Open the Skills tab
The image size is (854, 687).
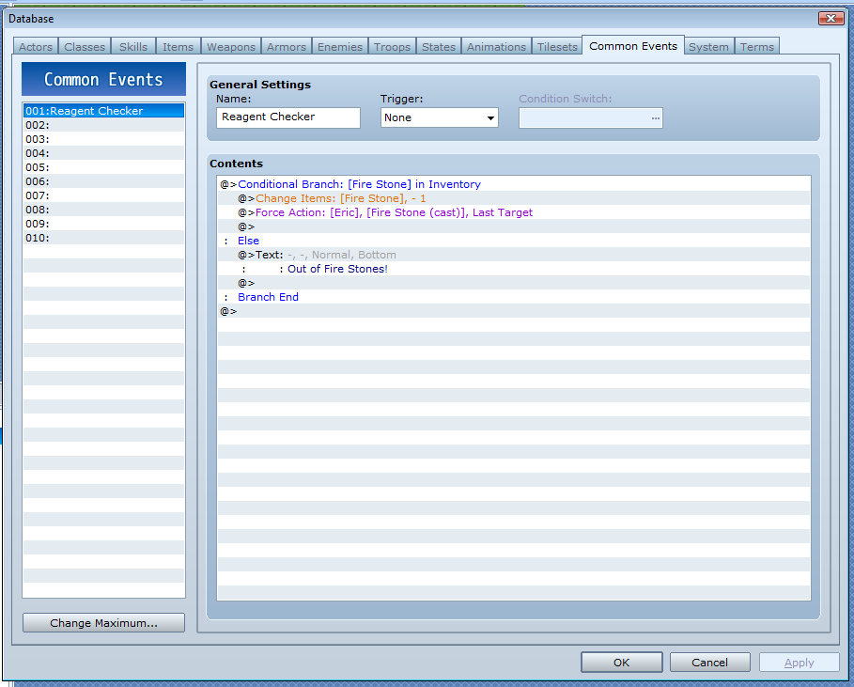pos(132,47)
